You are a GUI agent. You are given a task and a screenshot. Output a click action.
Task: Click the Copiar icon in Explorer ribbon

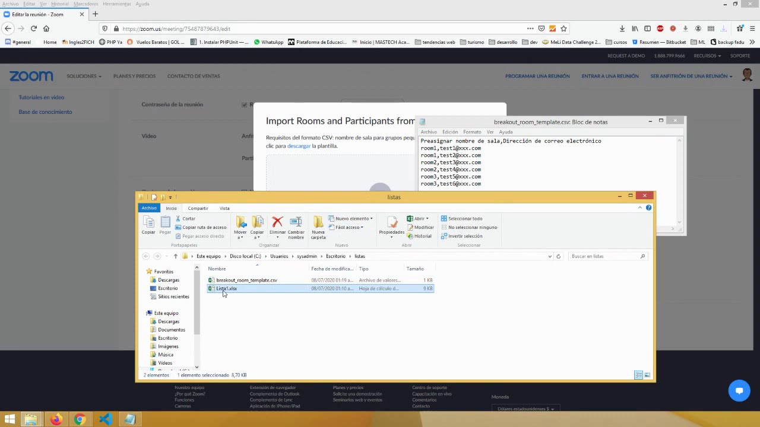coord(148,225)
